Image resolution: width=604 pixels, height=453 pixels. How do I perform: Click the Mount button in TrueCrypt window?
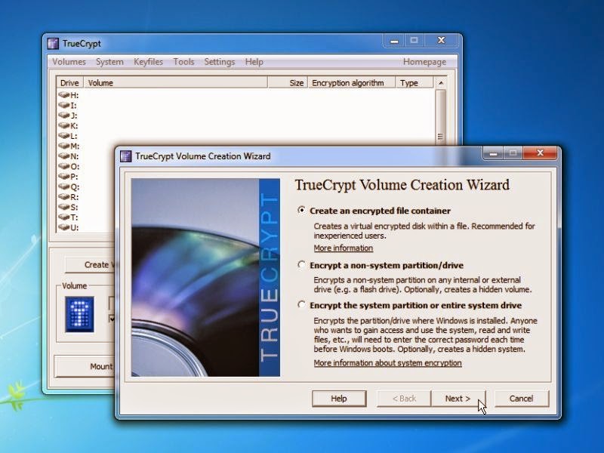(85, 366)
